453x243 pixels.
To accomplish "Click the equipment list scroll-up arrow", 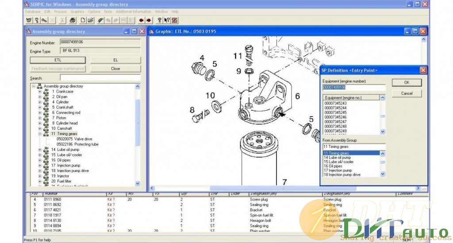I will click(383, 97).
